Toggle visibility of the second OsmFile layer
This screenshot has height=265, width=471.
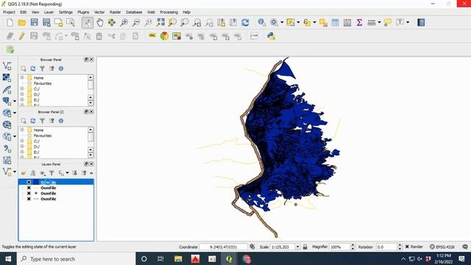pos(29,188)
